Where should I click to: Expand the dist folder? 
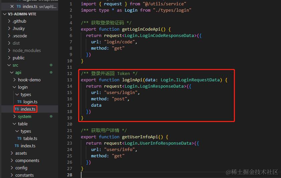pyautogui.click(x=9, y=43)
